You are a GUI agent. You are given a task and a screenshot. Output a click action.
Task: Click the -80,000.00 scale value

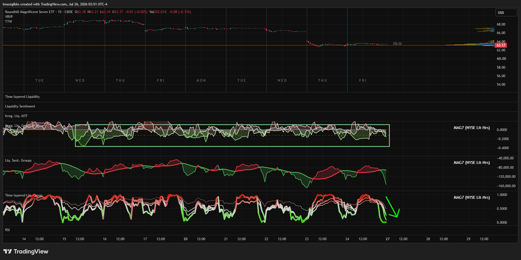(505, 168)
